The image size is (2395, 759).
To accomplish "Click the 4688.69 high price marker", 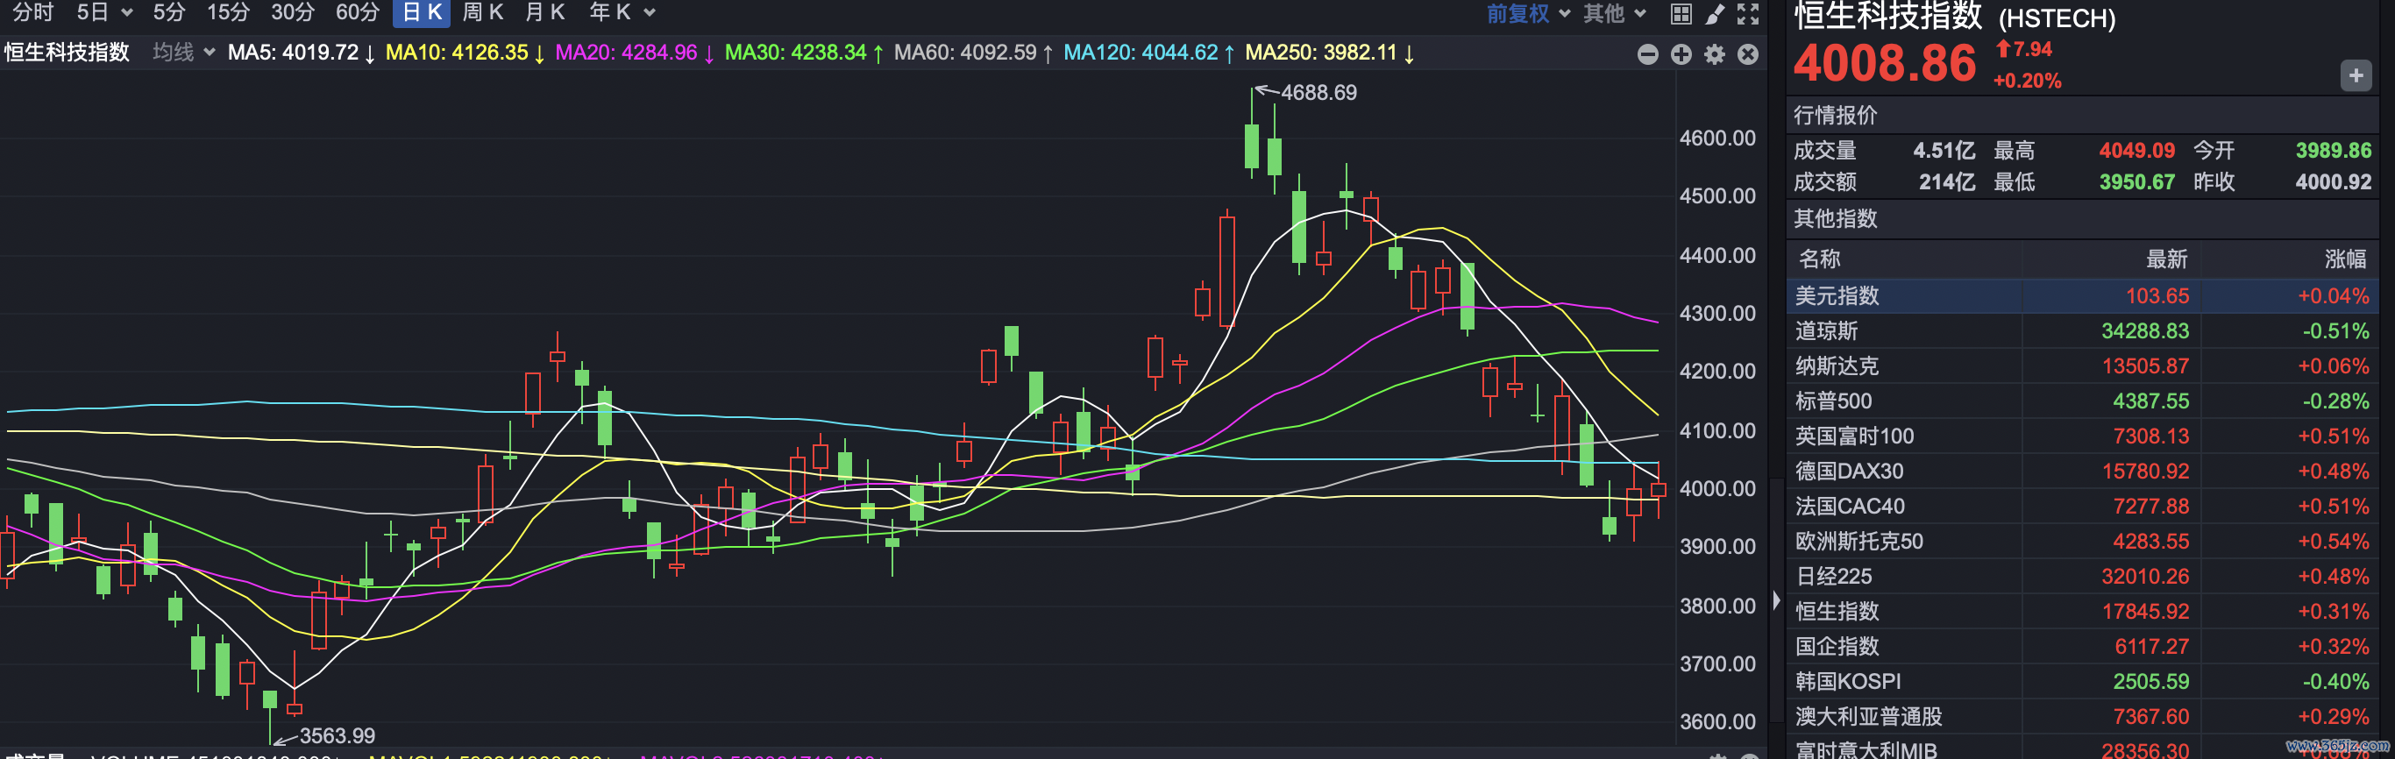I will coord(1318,93).
